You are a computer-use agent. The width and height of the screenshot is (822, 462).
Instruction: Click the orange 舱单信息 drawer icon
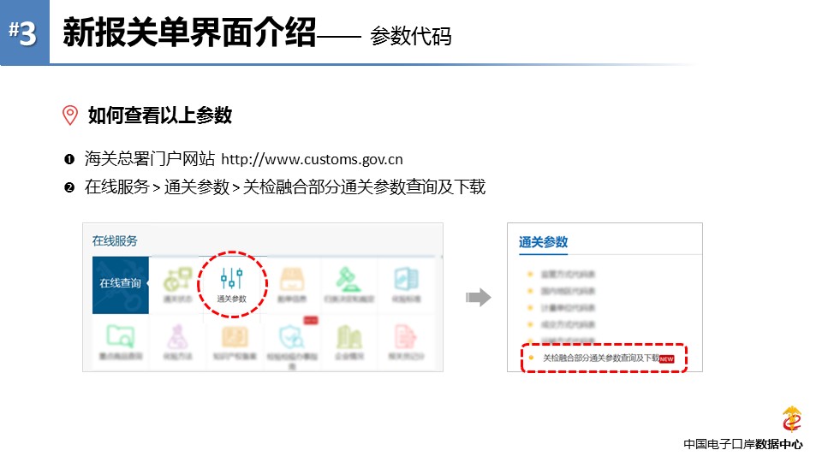pos(293,279)
